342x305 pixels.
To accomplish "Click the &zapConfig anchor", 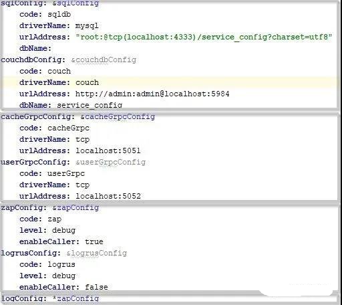I will coord(75,208).
